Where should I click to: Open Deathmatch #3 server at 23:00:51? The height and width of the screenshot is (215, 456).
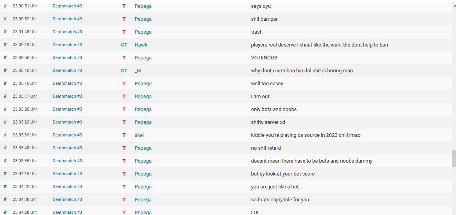(x=67, y=6)
